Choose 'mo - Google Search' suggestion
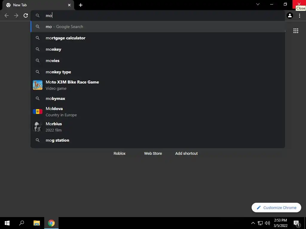Screen dimensions: 306x229 tap(158, 27)
